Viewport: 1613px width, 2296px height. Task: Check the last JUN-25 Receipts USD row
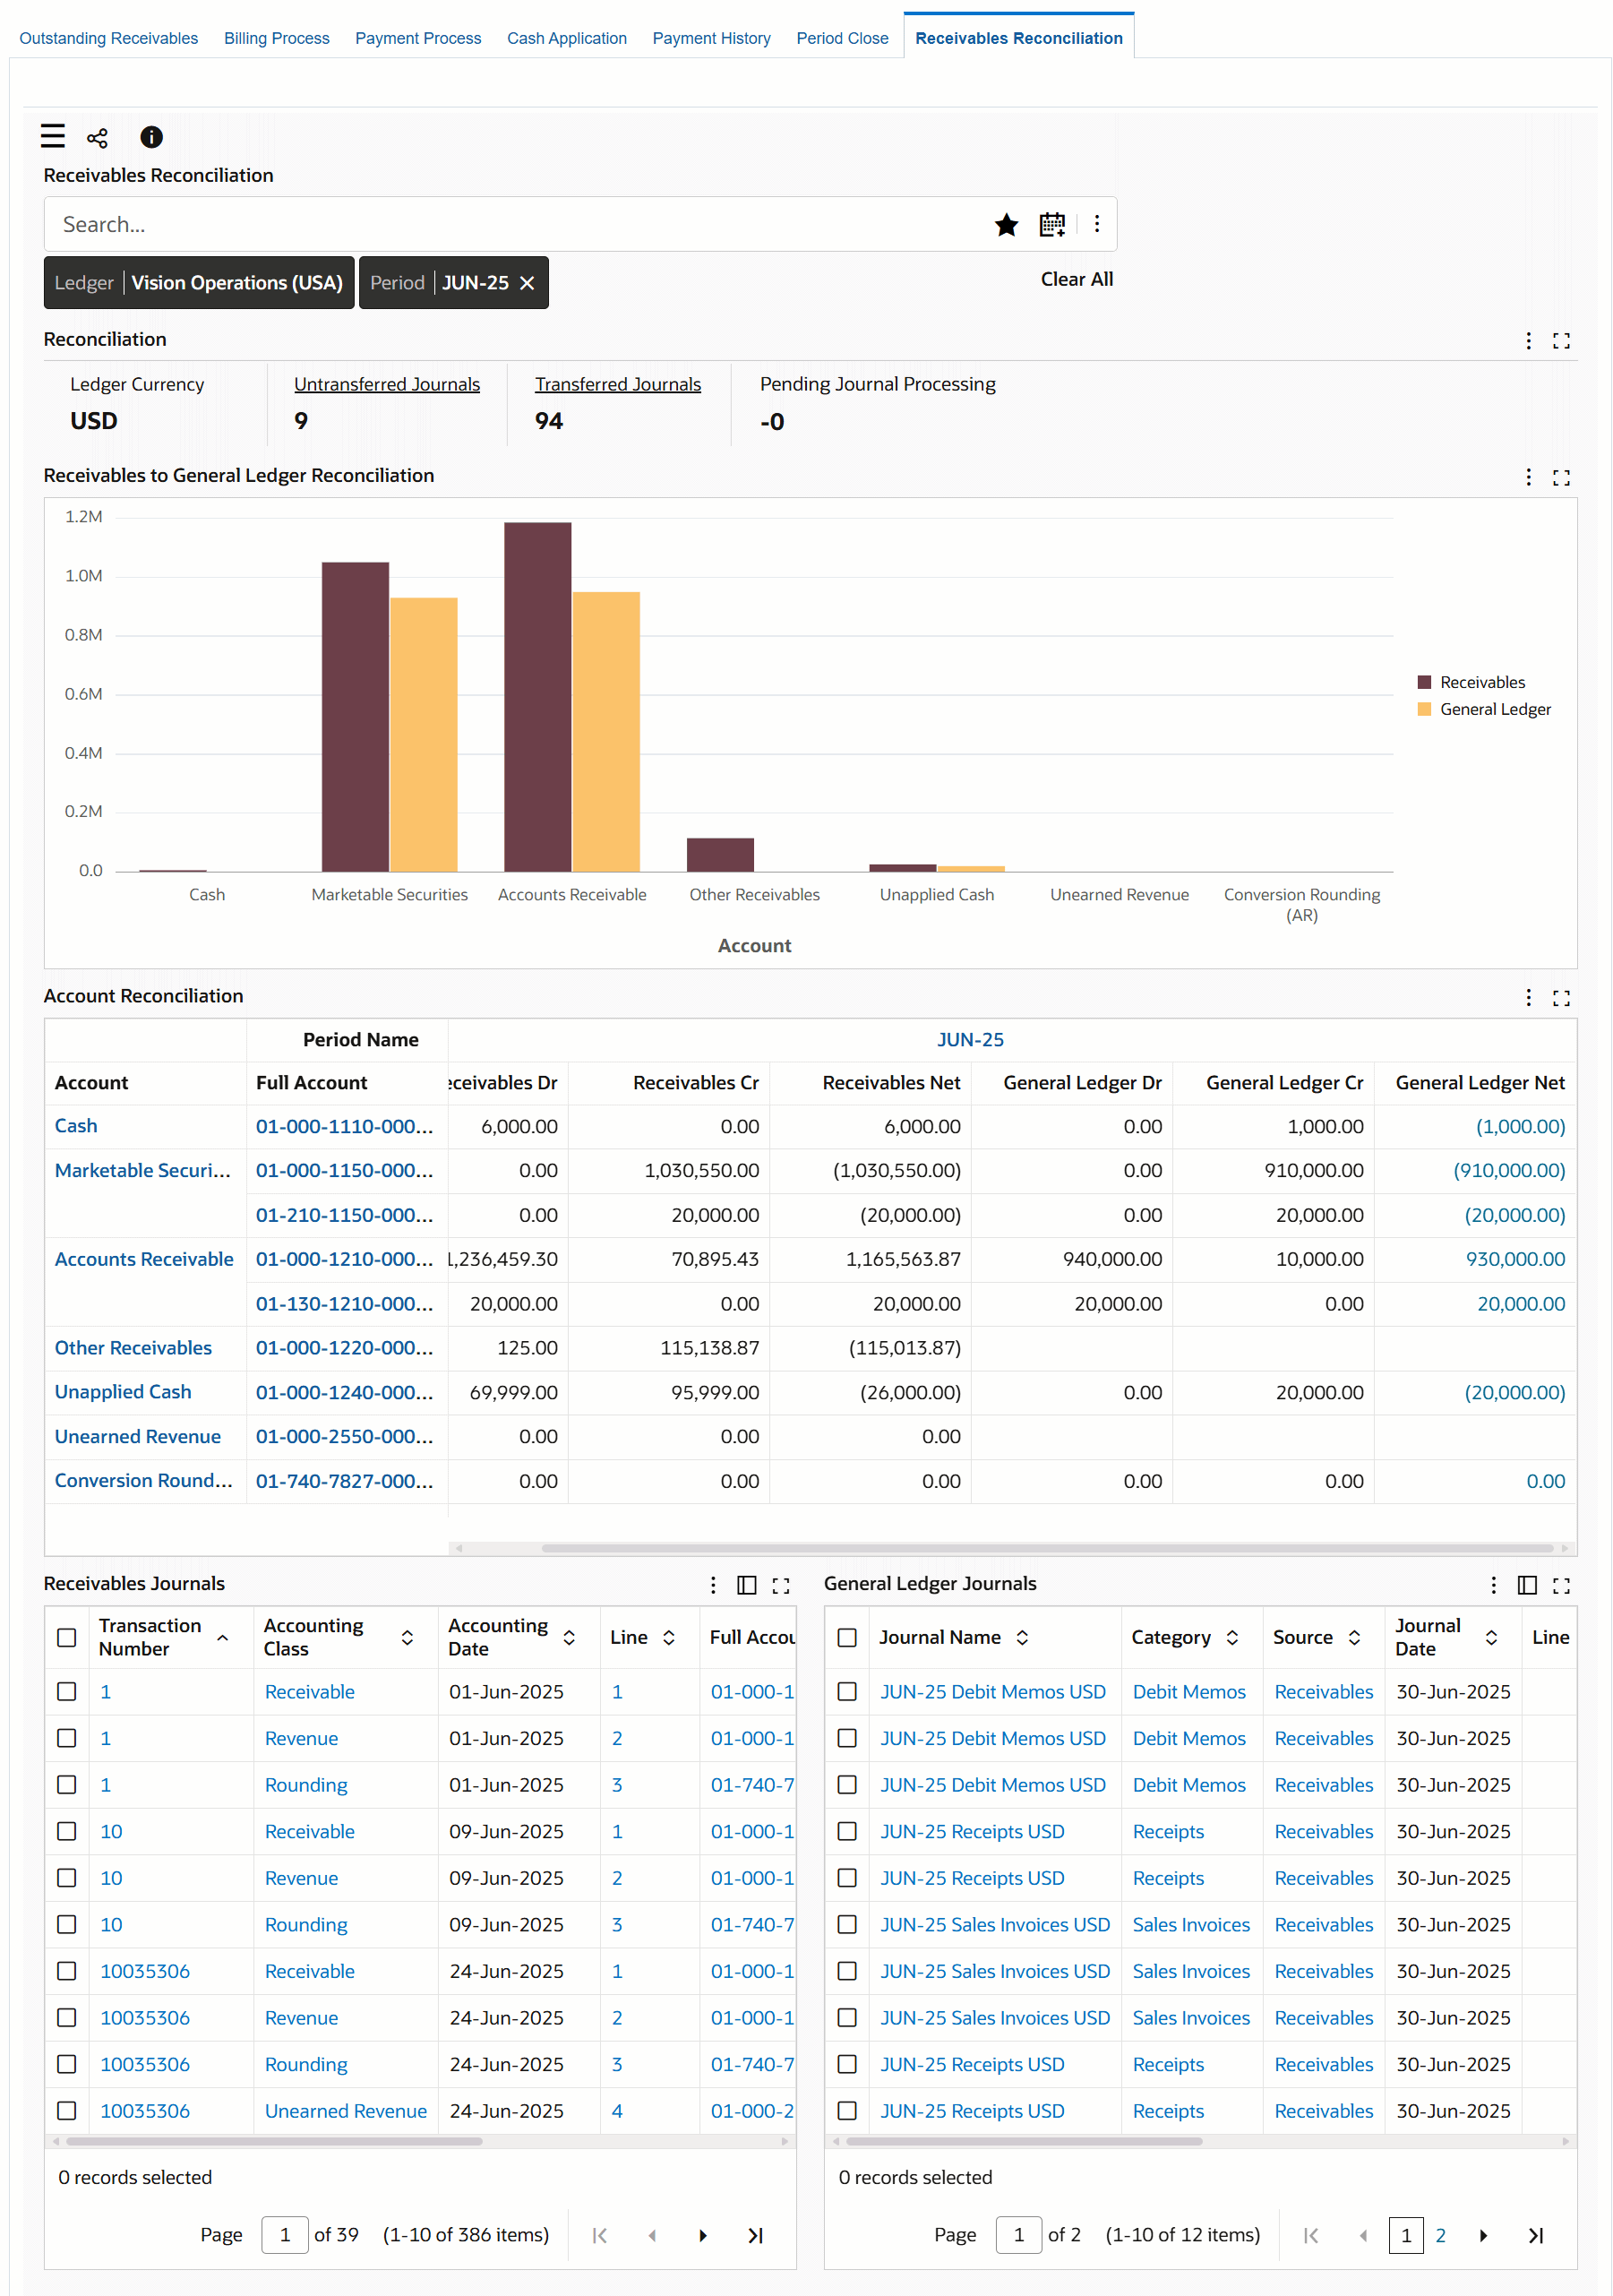[847, 2110]
